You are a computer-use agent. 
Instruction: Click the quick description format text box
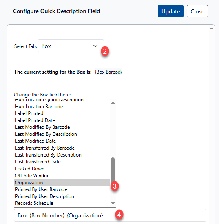[110, 215]
